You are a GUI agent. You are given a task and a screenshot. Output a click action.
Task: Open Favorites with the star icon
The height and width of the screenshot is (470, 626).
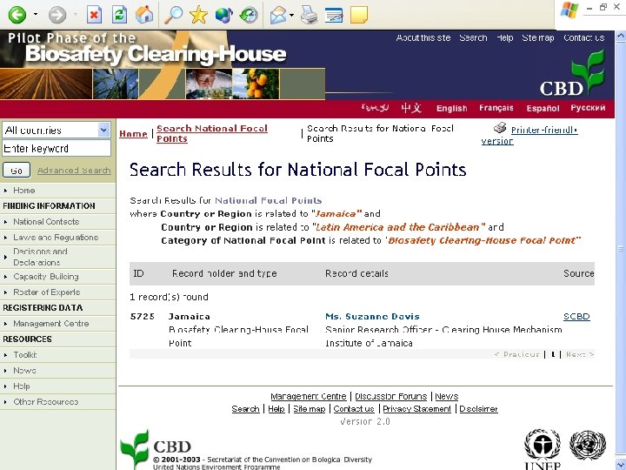(x=198, y=15)
